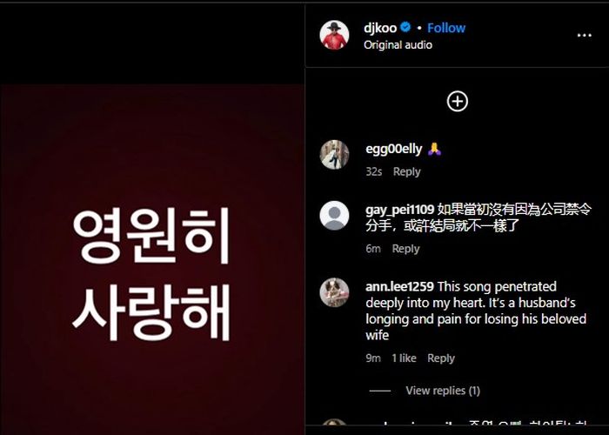Open the djkoo username link
Screen dimensions: 609x435
click(x=380, y=28)
